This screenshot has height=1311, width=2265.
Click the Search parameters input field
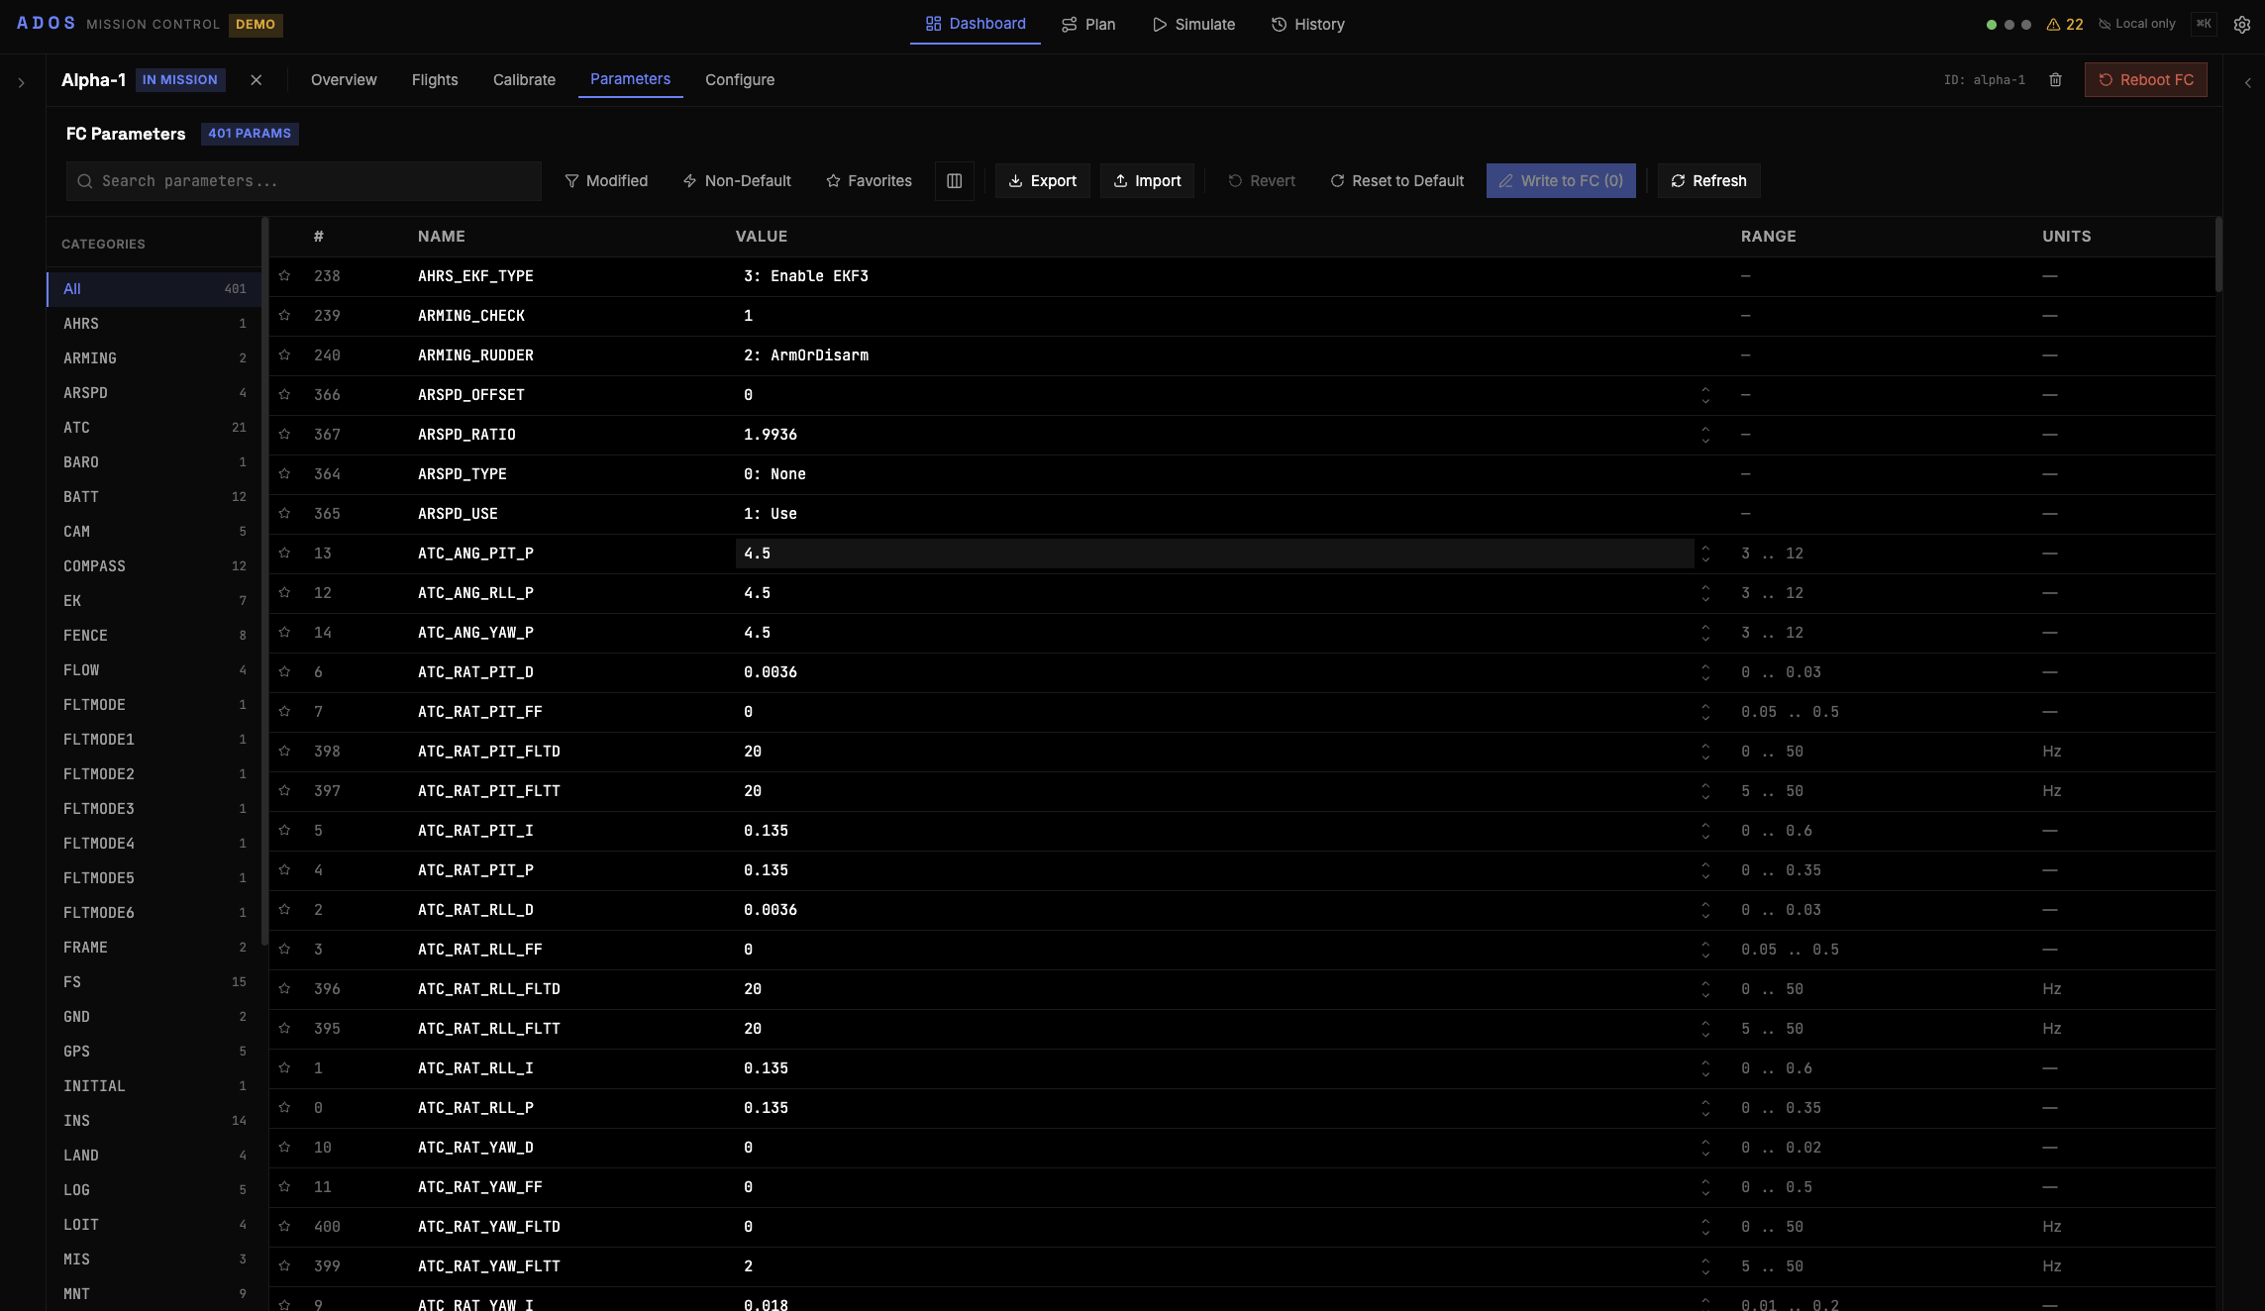317,181
